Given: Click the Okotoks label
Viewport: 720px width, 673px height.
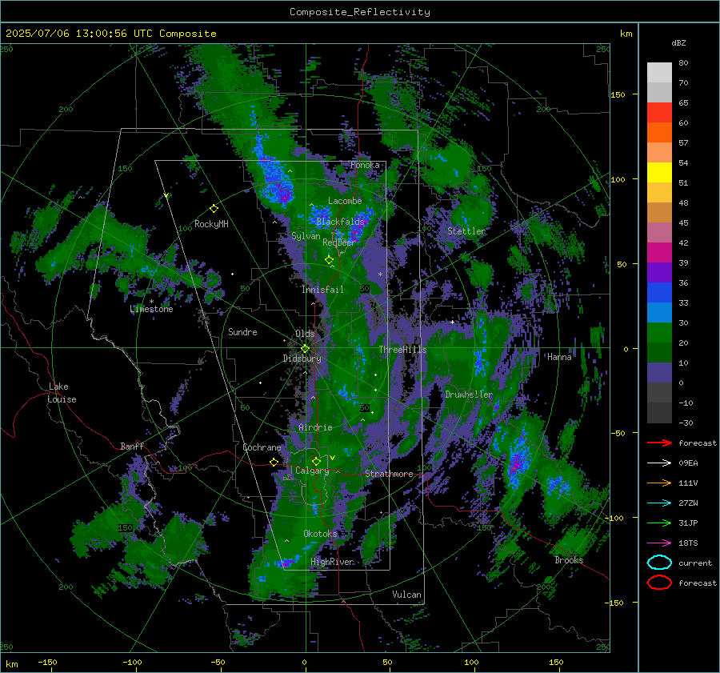Looking at the screenshot, I should tap(320, 534).
